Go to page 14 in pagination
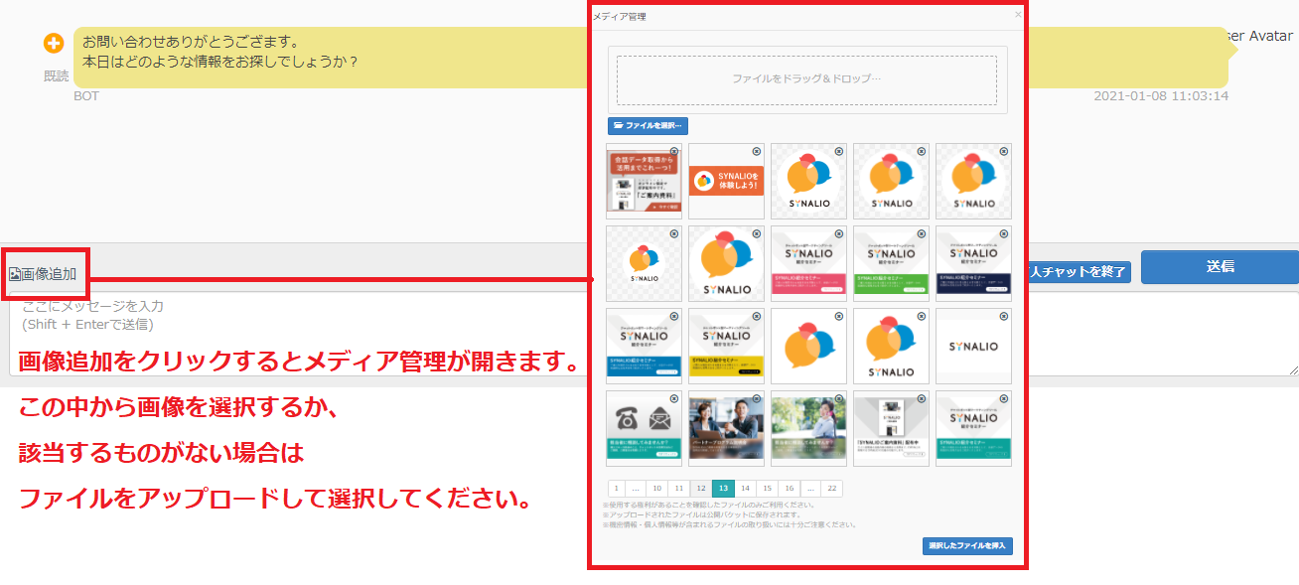1299x585 pixels. tap(745, 488)
